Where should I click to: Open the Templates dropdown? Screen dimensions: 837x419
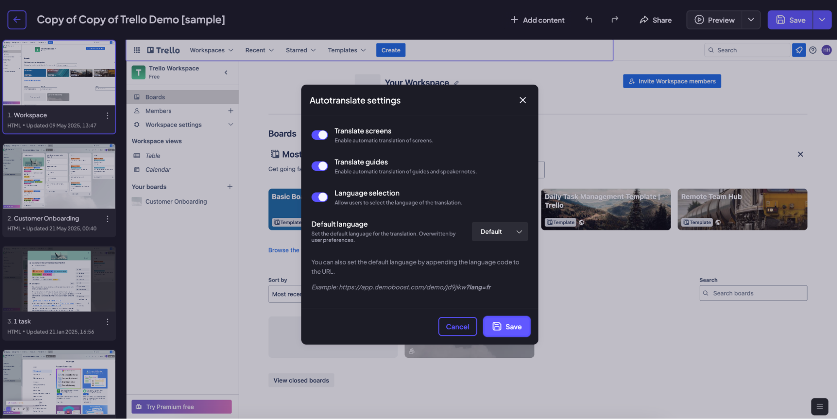347,50
